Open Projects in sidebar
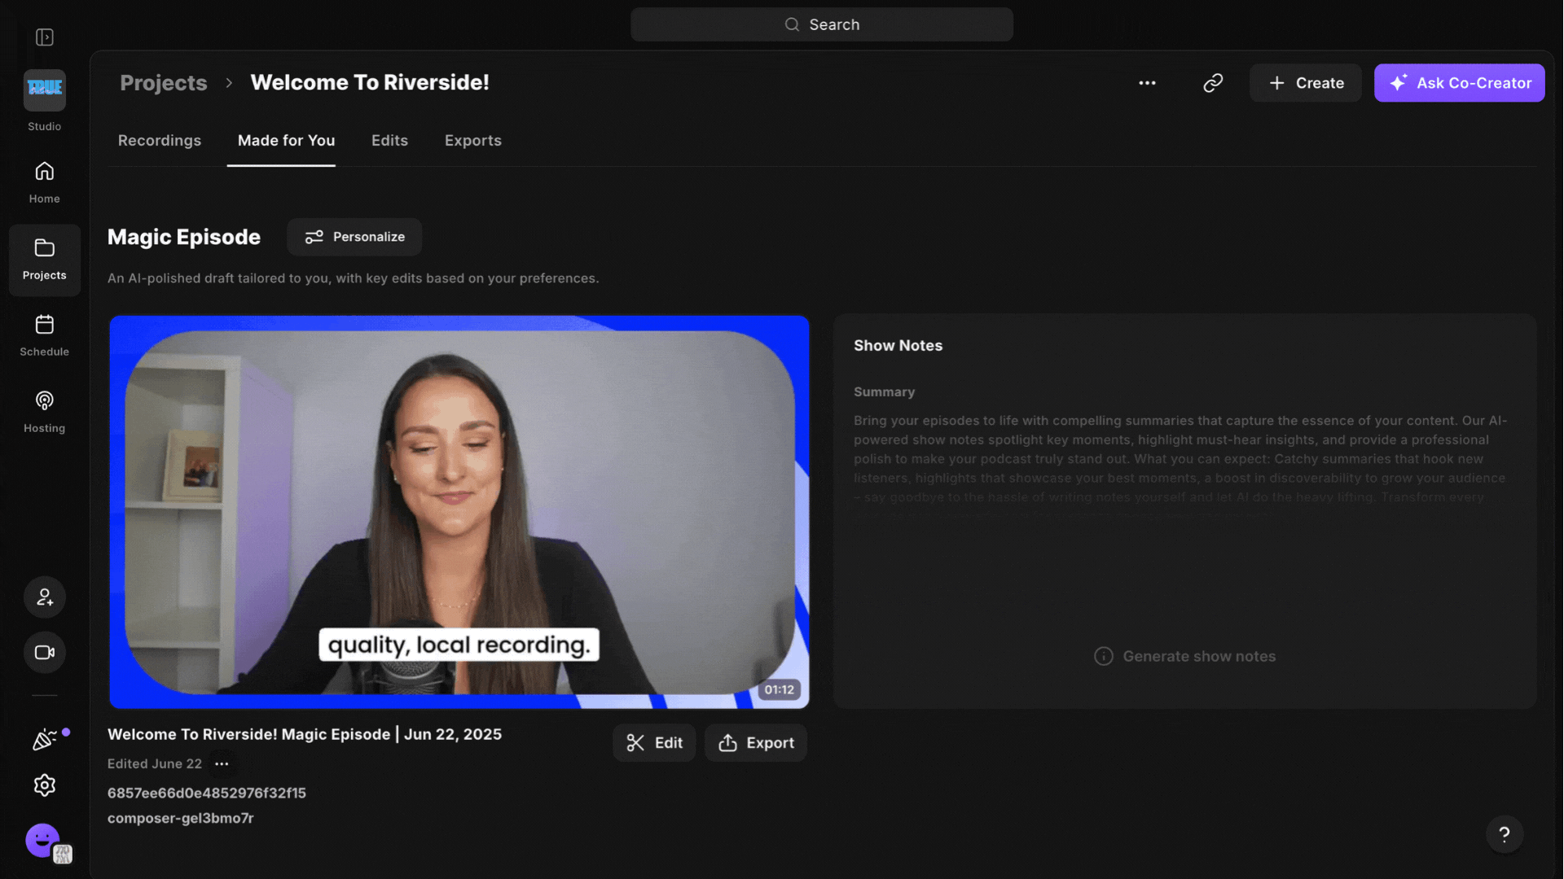This screenshot has height=879, width=1564. 45,260
